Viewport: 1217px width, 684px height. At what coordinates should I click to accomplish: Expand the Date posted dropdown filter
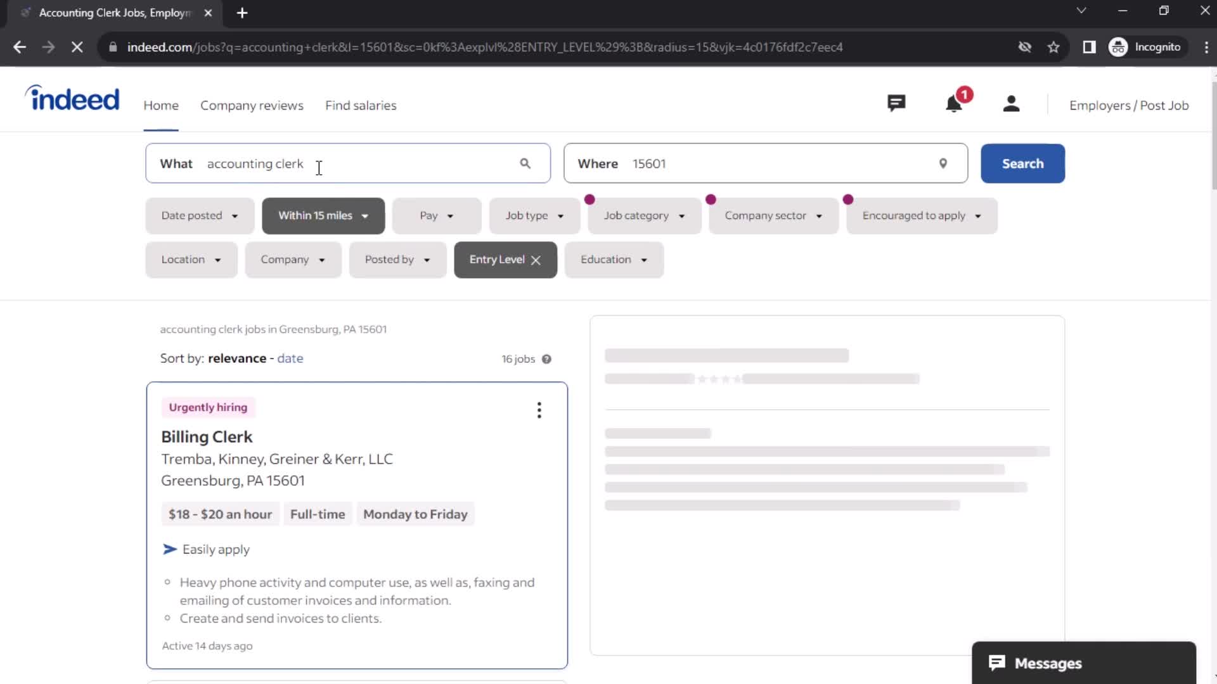coord(198,215)
